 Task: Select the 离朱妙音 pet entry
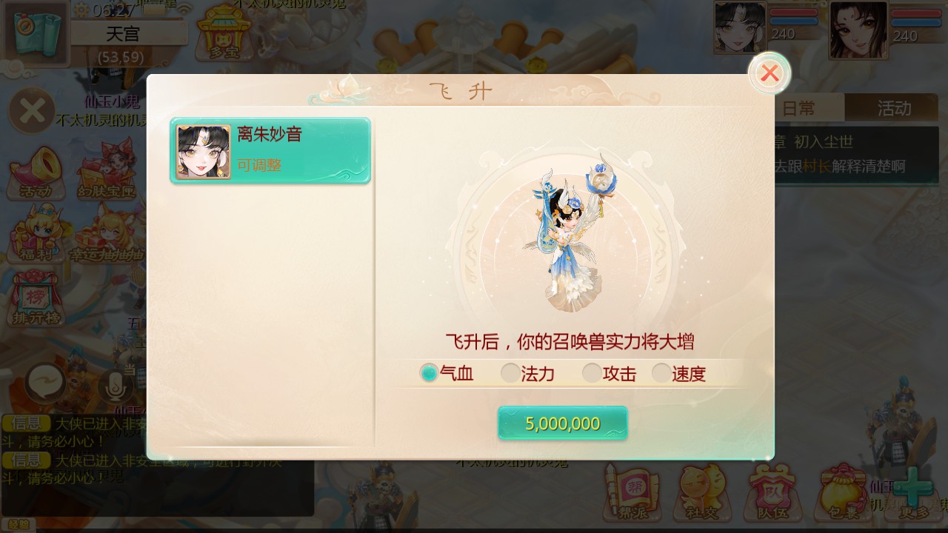[x=270, y=151]
